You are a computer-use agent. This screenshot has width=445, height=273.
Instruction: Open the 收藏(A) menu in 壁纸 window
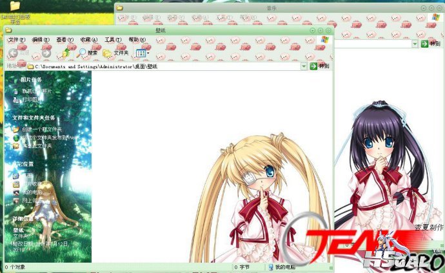89,40
